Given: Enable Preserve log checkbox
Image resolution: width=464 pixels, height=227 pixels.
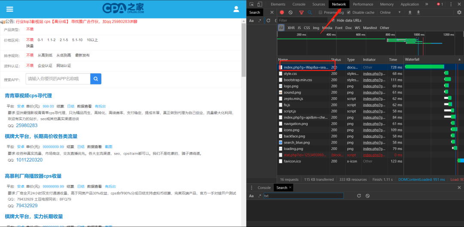Looking at the screenshot, I should pos(321,12).
